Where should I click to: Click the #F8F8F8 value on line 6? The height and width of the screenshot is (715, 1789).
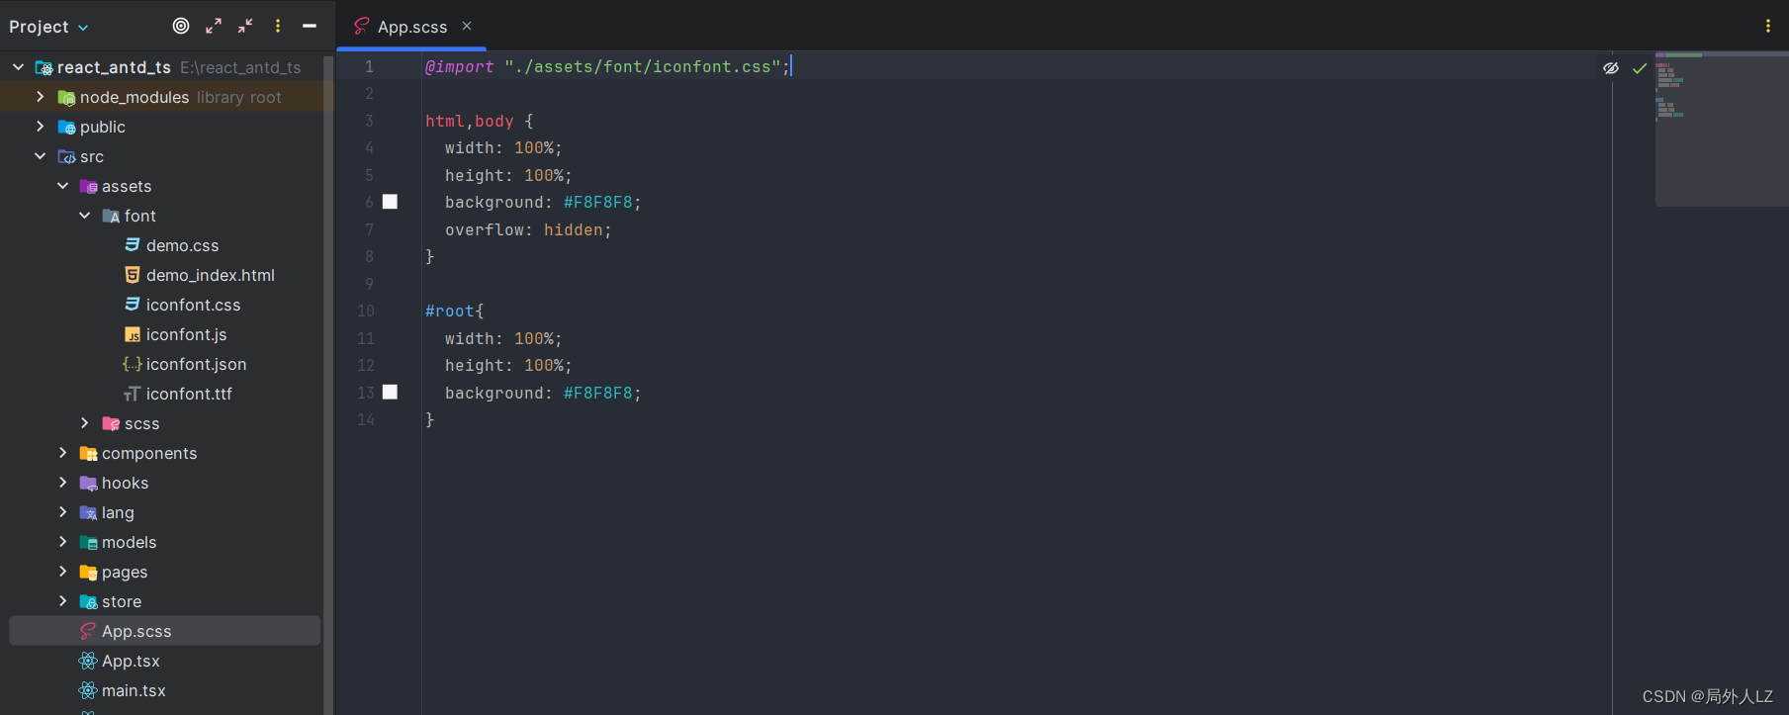pyautogui.click(x=597, y=202)
